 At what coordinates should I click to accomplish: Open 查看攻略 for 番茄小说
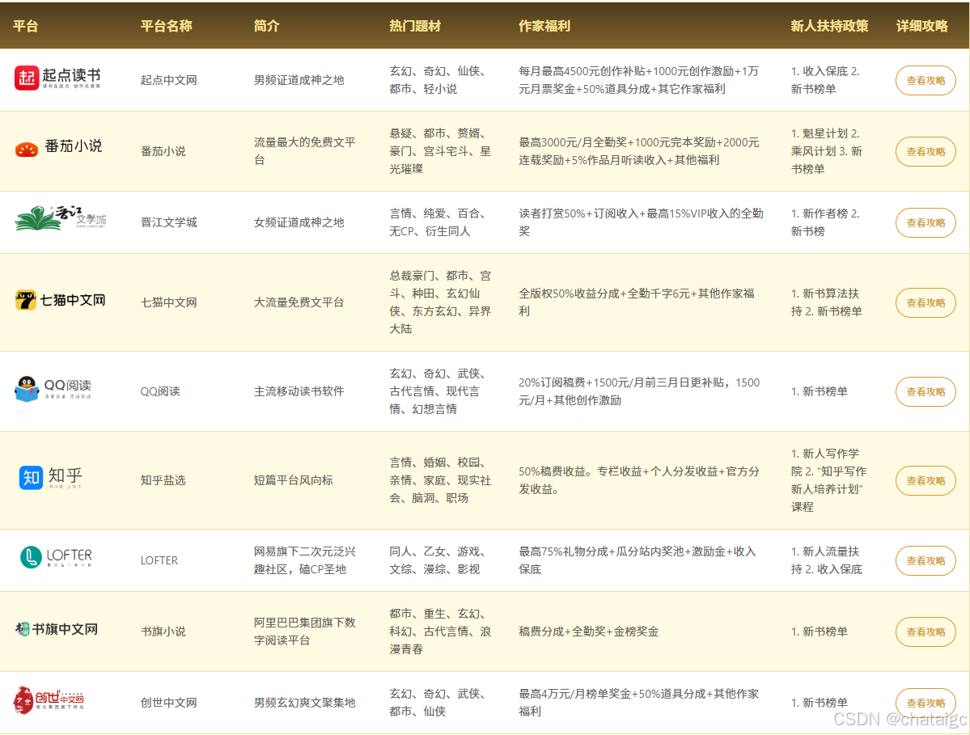pos(926,151)
